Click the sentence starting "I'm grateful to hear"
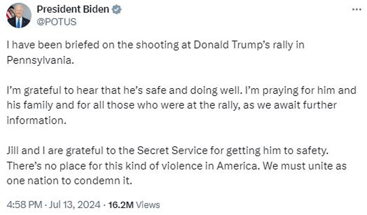This screenshot has width=367, height=215. click(x=124, y=90)
